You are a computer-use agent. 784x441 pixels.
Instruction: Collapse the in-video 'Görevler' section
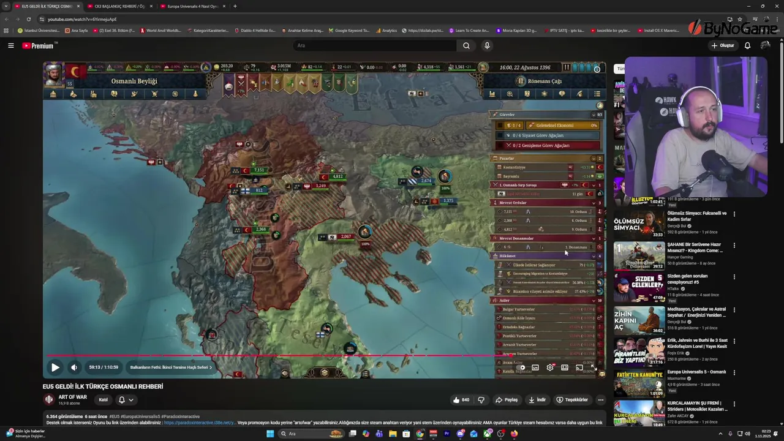pos(593,115)
